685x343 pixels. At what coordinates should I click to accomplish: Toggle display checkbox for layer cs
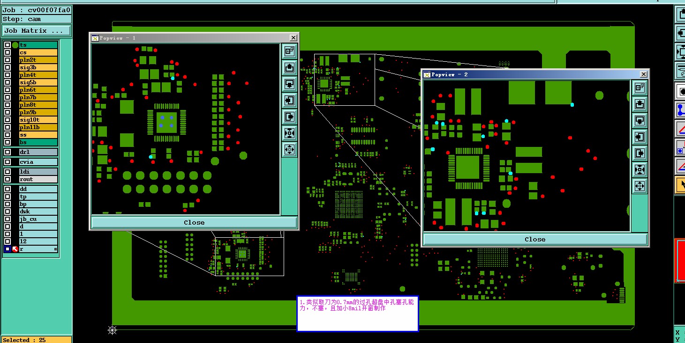[x=8, y=52]
